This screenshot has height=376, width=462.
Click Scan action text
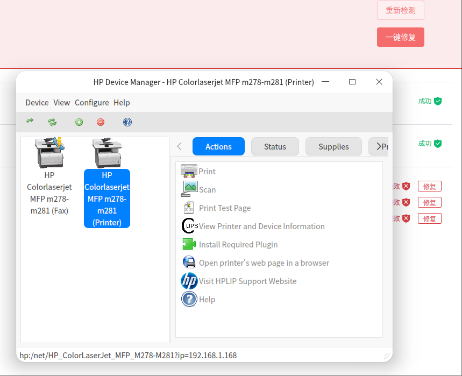(208, 190)
